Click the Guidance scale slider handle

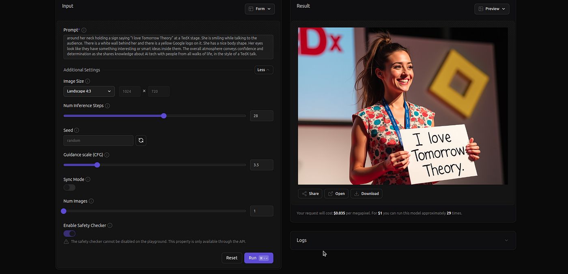(97, 165)
